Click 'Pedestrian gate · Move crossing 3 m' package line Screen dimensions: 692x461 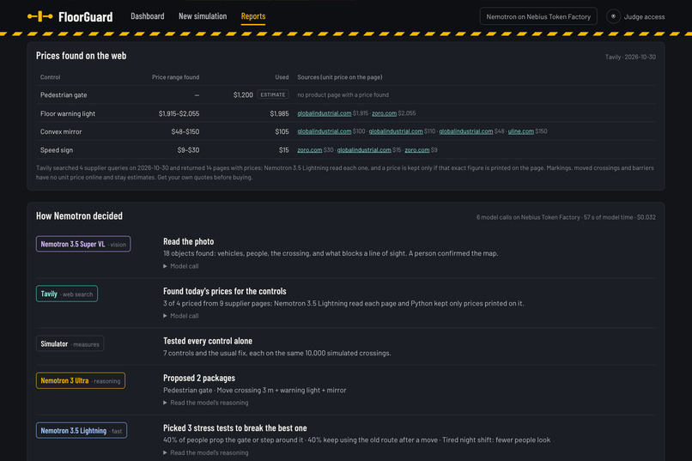click(255, 390)
